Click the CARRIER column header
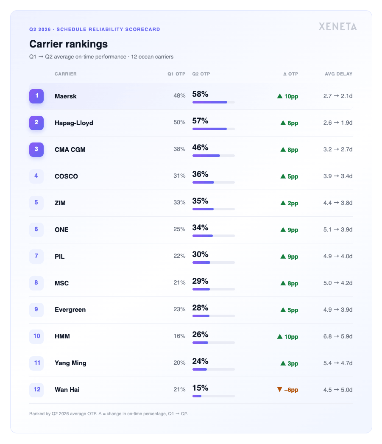The width and height of the screenshot is (382, 444). (66, 74)
